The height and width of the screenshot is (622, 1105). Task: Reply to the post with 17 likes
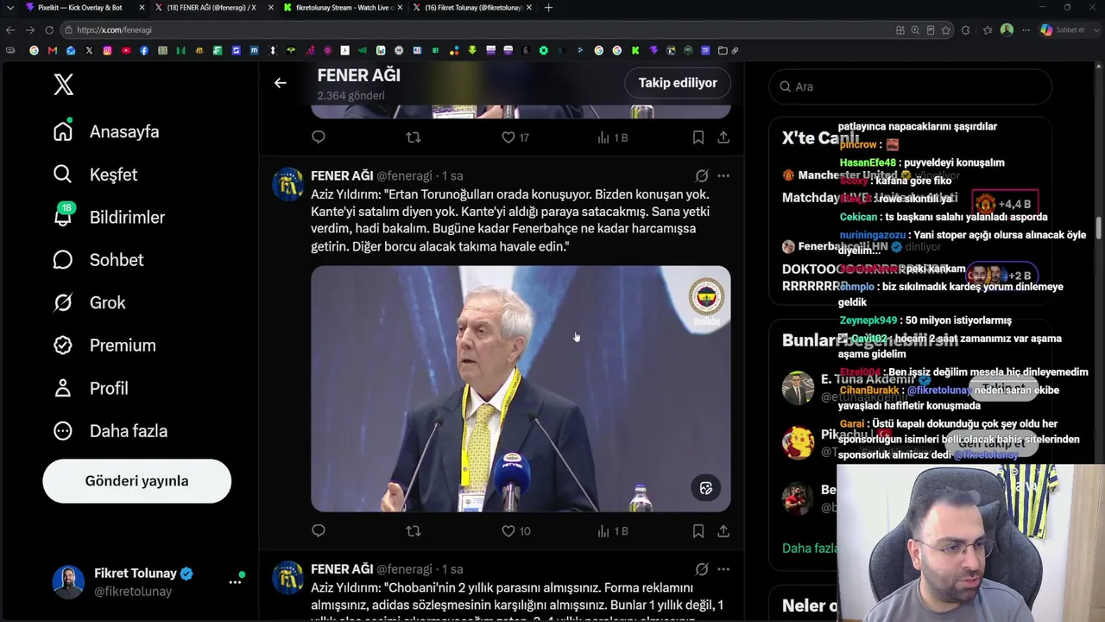click(x=319, y=137)
